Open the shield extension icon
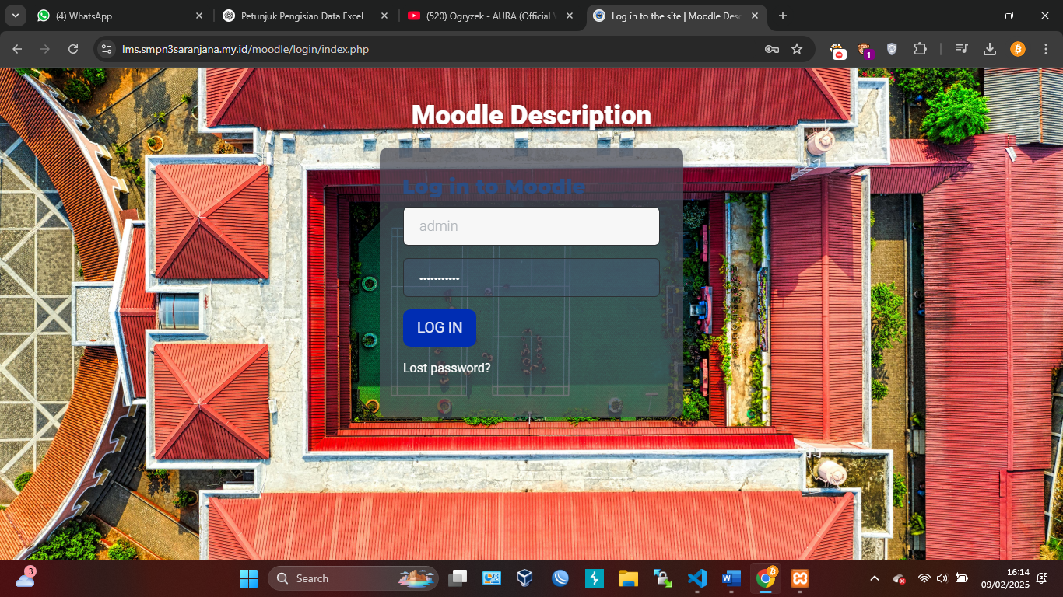This screenshot has width=1063, height=597. 892,49
